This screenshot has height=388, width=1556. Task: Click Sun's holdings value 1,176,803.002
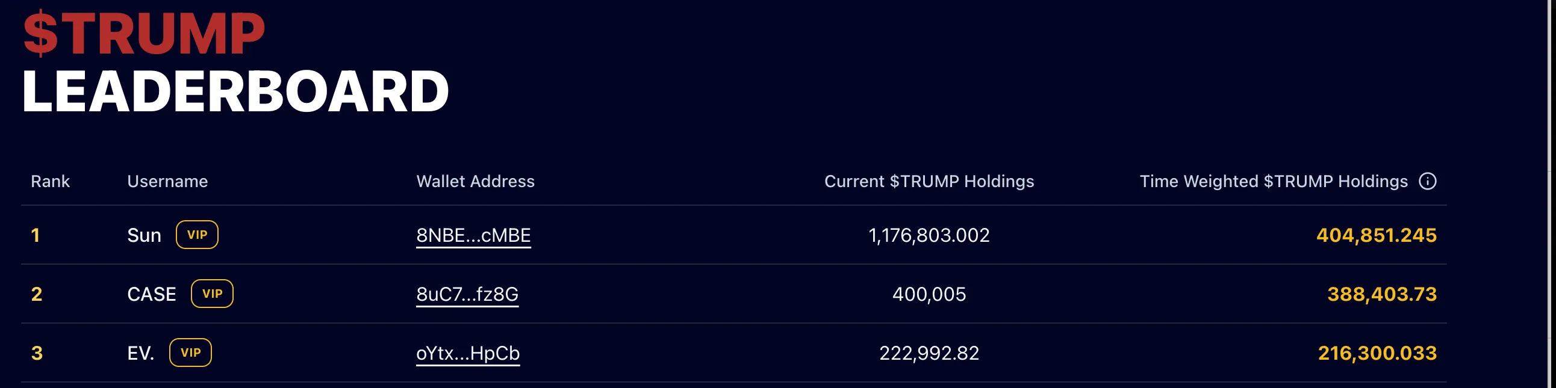[x=929, y=235]
